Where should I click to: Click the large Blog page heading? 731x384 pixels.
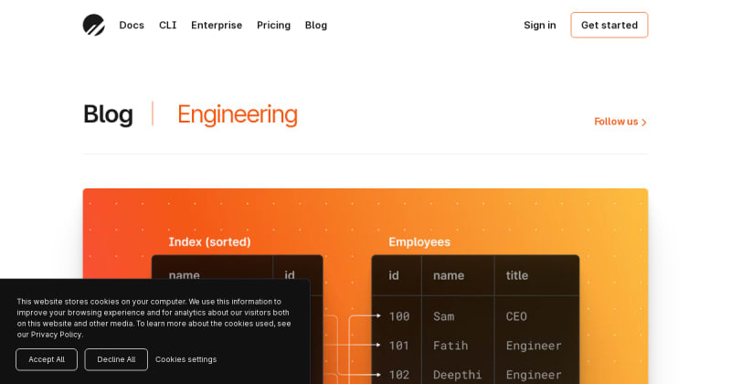coord(108,114)
